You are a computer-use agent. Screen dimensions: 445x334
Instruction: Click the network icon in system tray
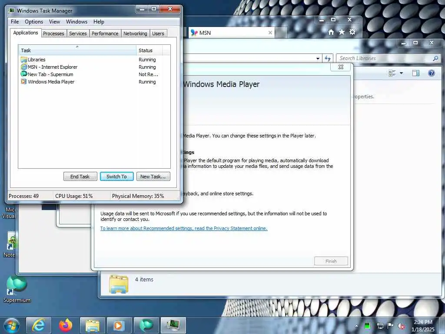click(x=380, y=326)
